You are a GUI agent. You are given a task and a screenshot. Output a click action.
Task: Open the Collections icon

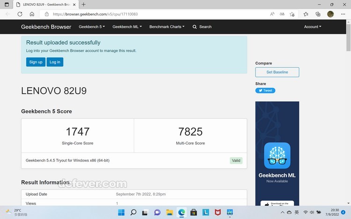(318, 14)
